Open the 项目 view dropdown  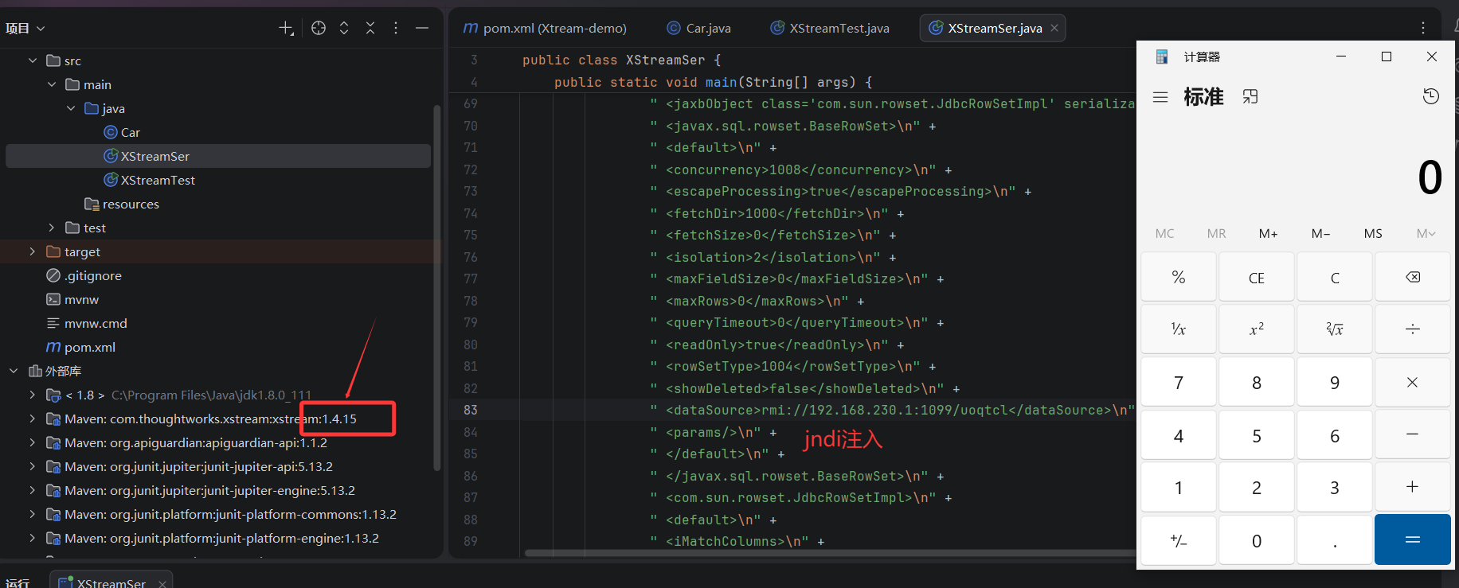[25, 29]
